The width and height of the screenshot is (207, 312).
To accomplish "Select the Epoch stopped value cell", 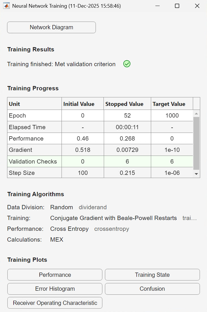I will click(x=127, y=116).
